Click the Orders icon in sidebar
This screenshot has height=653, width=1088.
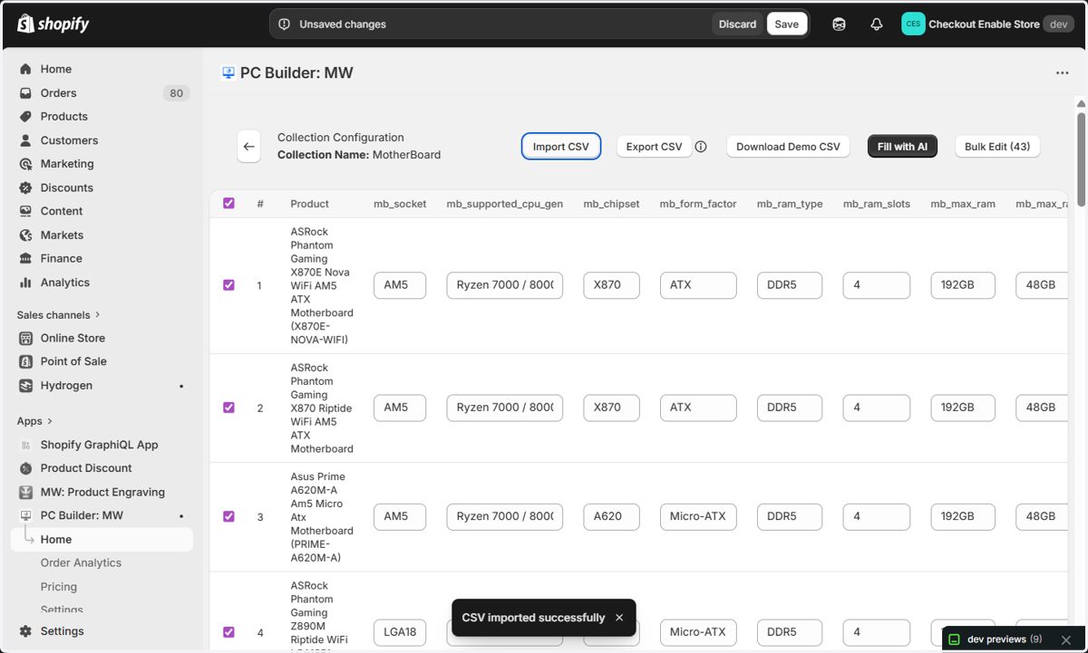(25, 92)
